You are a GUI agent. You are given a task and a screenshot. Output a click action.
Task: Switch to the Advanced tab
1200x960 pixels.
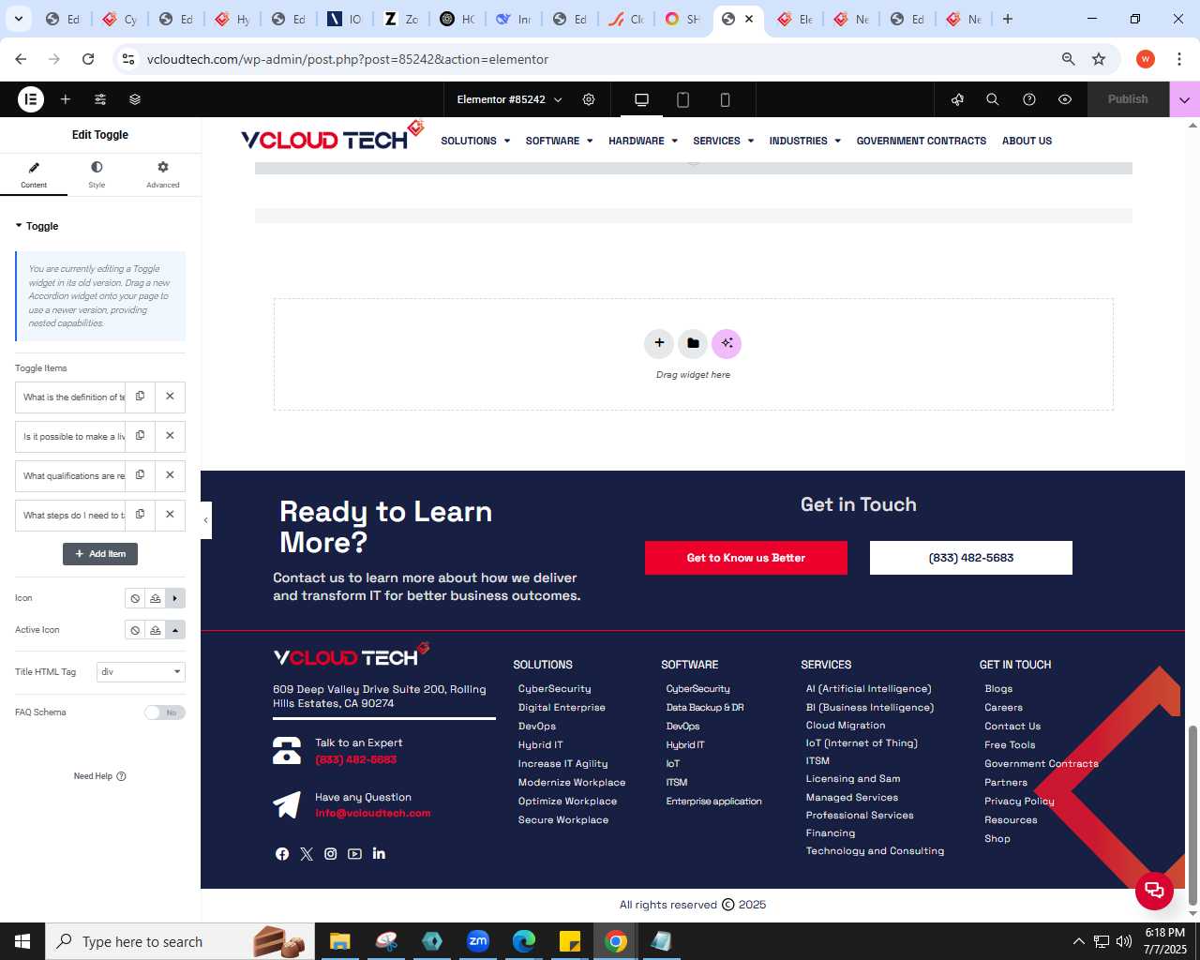click(163, 174)
